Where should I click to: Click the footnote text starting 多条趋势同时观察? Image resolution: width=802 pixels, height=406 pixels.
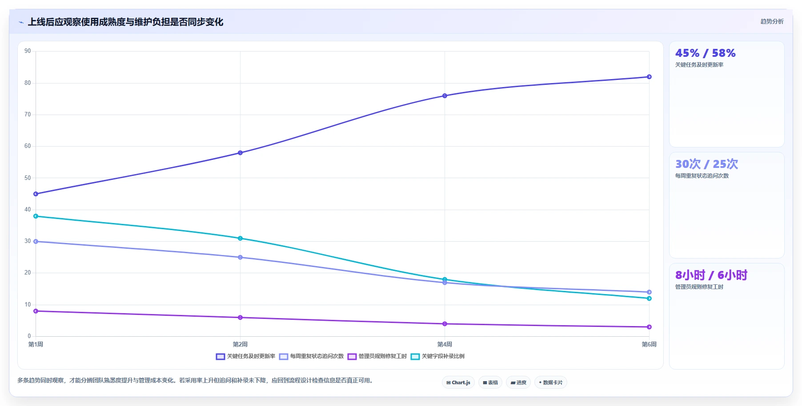click(x=196, y=381)
